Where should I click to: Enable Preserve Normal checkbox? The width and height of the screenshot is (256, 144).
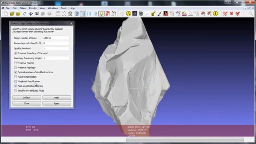pos(16,63)
